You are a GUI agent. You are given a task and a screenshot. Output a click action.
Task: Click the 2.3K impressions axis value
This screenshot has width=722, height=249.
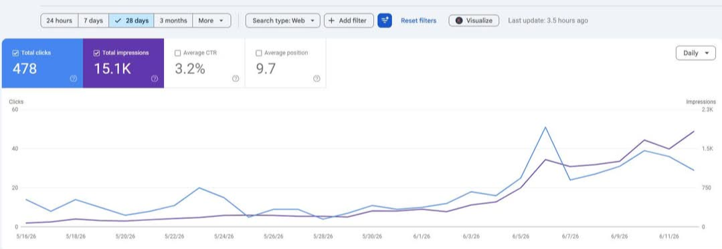707,109
